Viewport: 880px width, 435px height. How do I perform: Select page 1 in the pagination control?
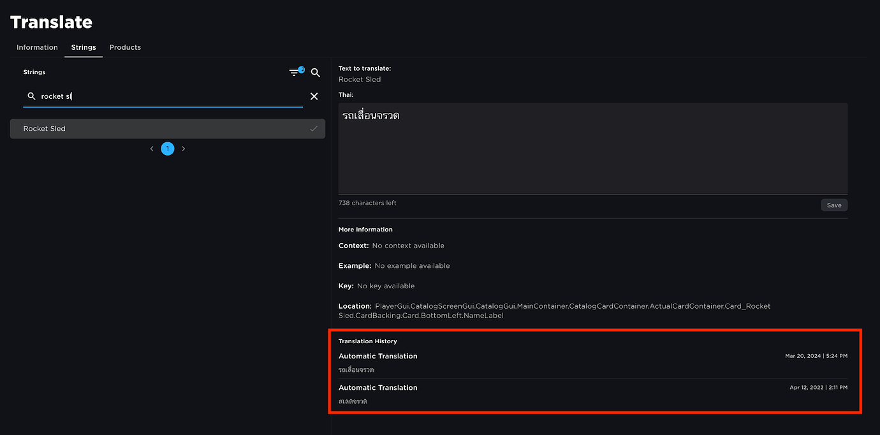coord(167,148)
